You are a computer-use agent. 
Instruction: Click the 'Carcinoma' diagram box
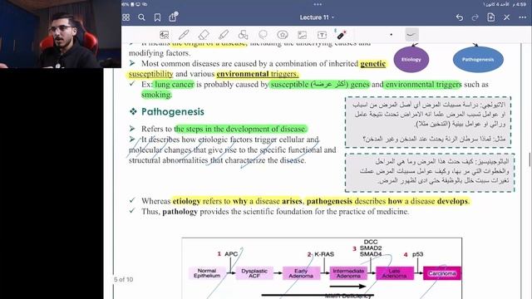(441, 273)
